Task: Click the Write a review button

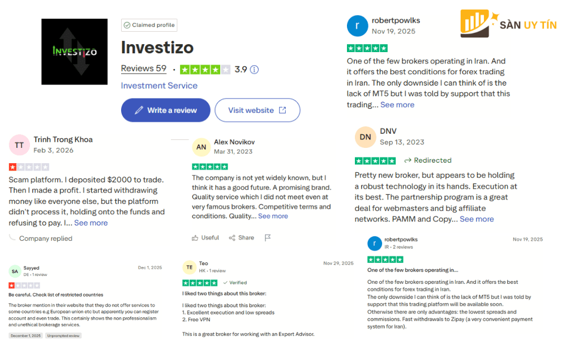Action: [x=165, y=110]
